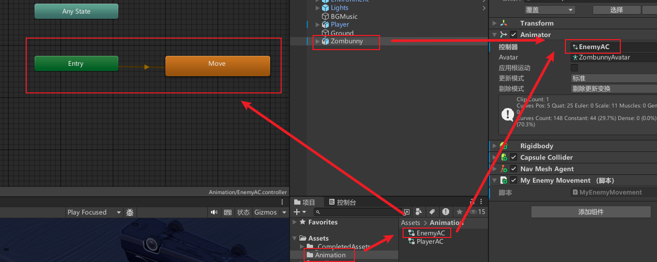
Task: Open the Play Focused dropdown
Action: pyautogui.click(x=94, y=212)
